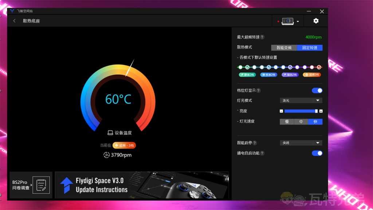The height and width of the screenshot is (210, 373).
Task: Click the green 静音2档 mode badge
Action: (247, 75)
